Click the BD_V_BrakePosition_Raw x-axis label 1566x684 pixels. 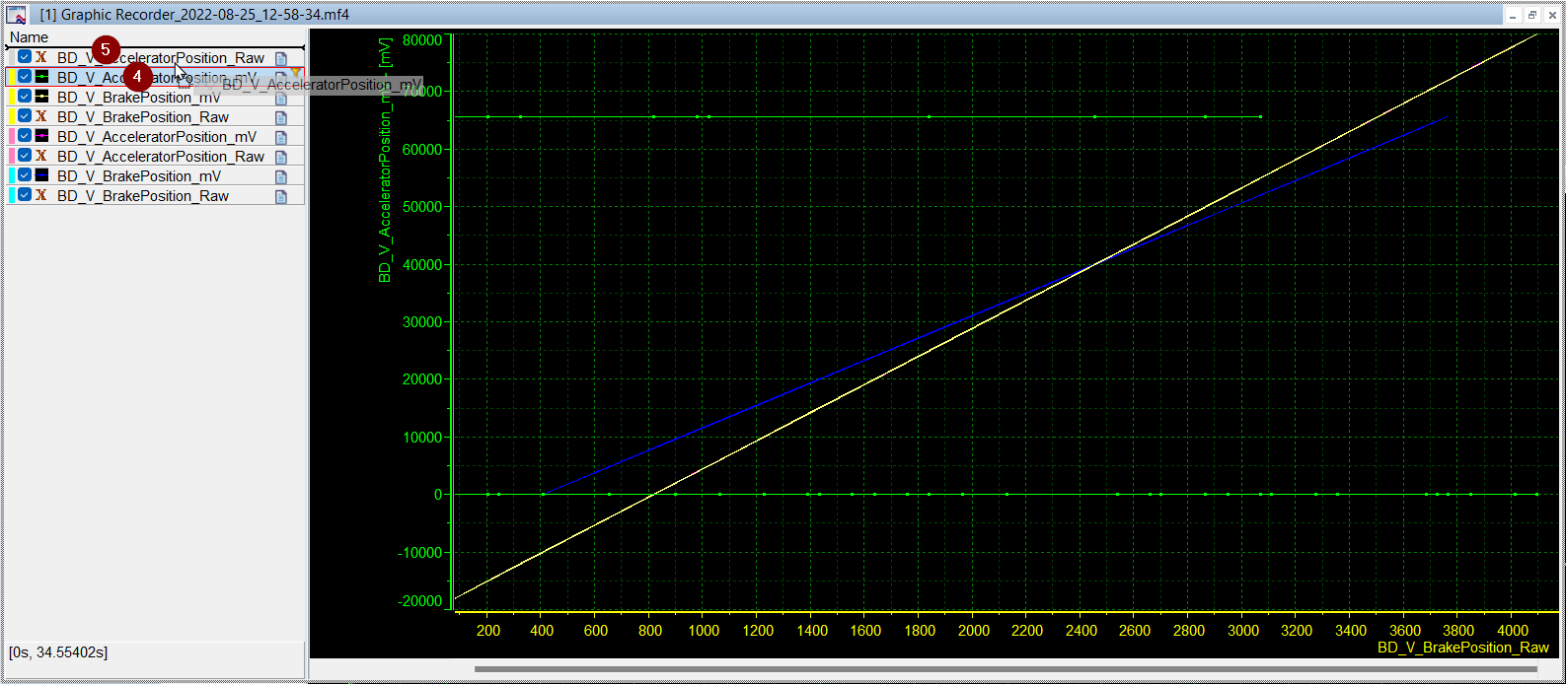pyautogui.click(x=1462, y=648)
